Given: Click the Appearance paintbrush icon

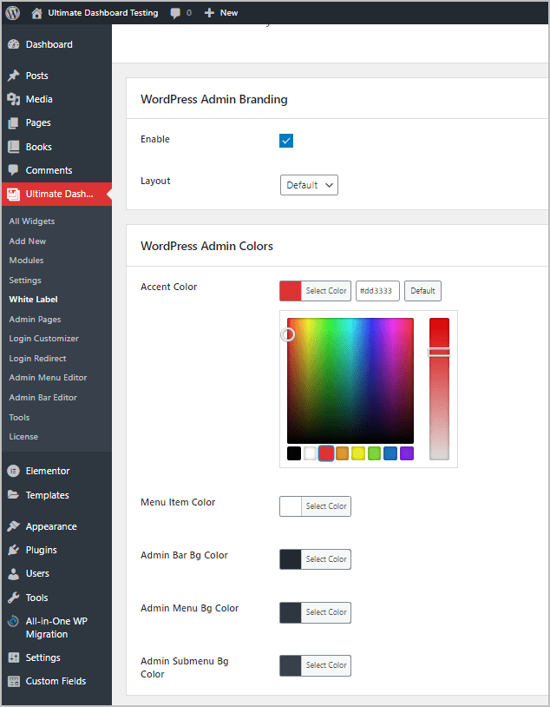Looking at the screenshot, I should (14, 526).
